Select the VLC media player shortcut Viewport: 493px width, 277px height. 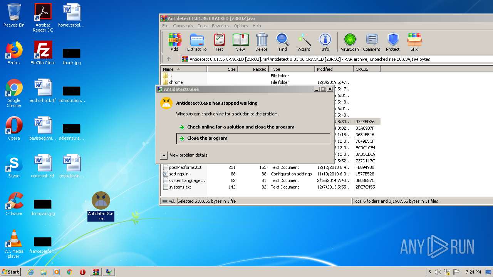(14, 244)
